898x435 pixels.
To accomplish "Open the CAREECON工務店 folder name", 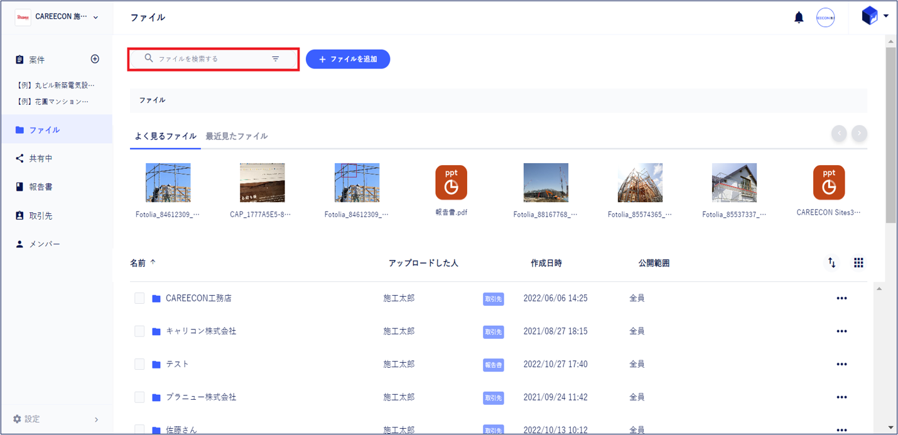I will [x=198, y=298].
